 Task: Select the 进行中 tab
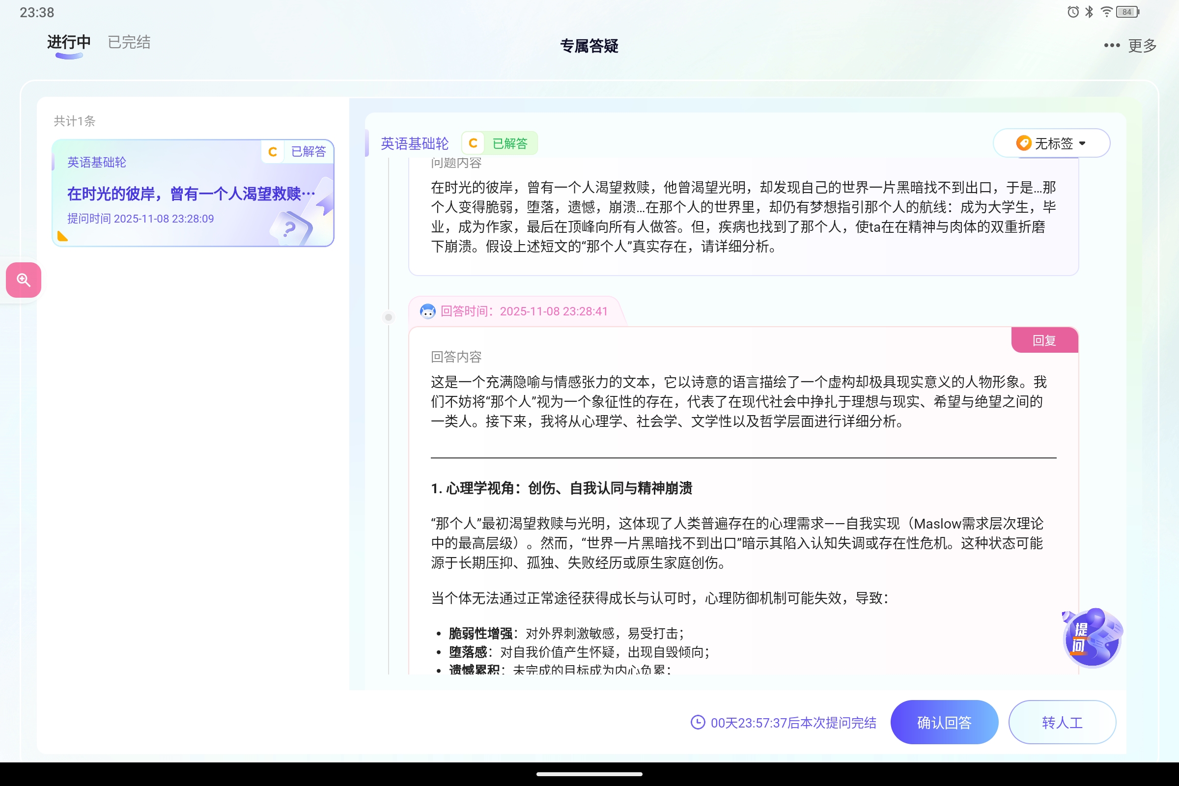(x=68, y=42)
